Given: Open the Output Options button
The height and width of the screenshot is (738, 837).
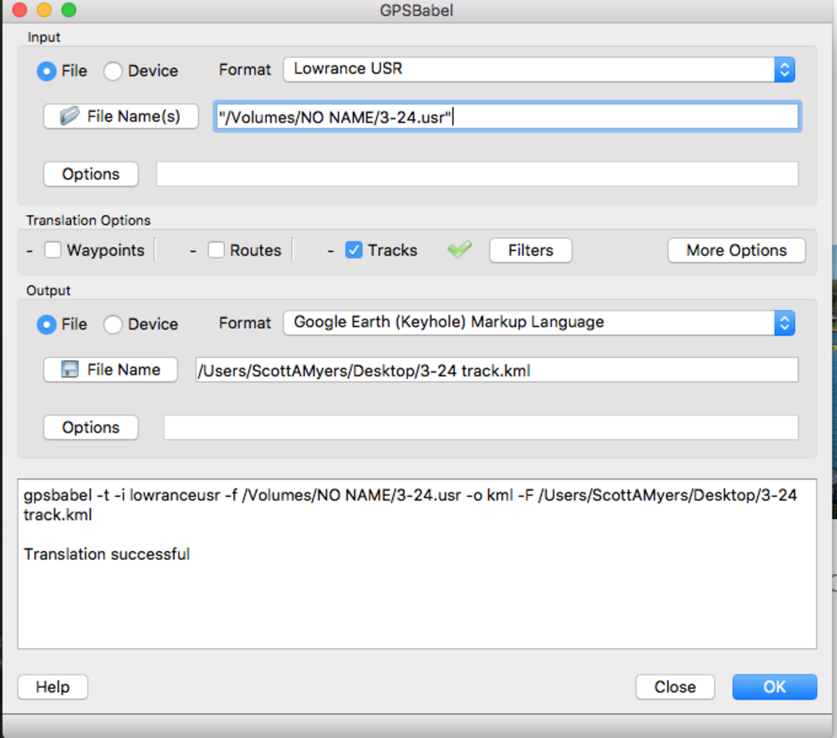Looking at the screenshot, I should [91, 427].
